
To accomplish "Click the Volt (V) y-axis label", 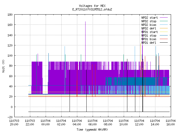I will click(3, 66).
